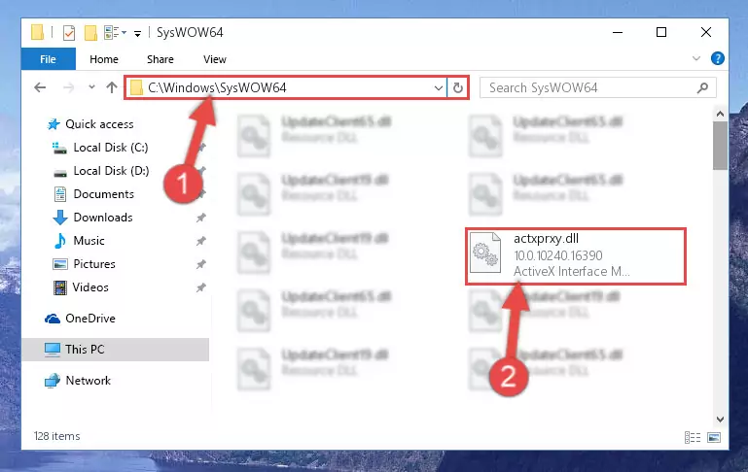The width and height of the screenshot is (748, 472).
Task: Maximize the SysWOW64 window
Action: click(x=661, y=32)
